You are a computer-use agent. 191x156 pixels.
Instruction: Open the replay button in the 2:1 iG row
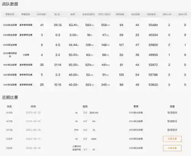coord(172,148)
